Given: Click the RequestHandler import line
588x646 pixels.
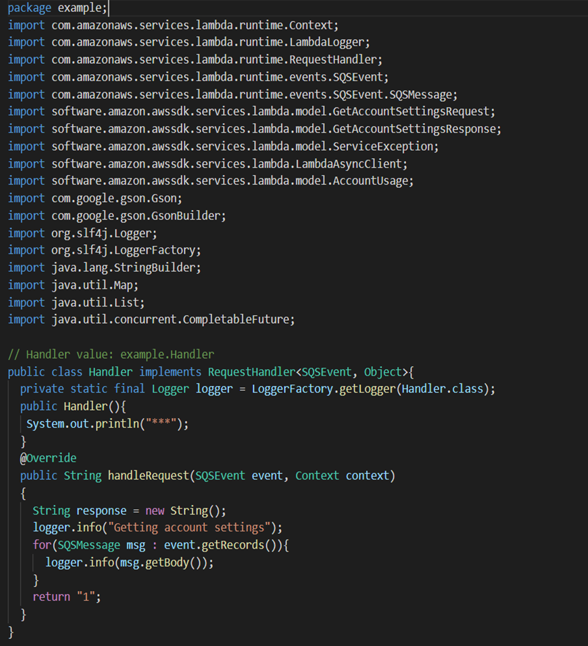Looking at the screenshot, I should pyautogui.click(x=195, y=60).
